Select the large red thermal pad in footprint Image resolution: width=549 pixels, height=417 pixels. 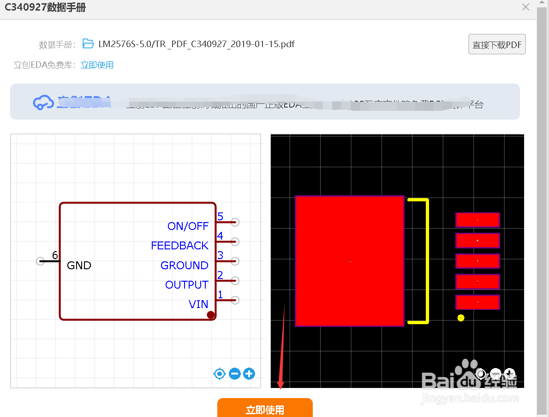tap(350, 261)
